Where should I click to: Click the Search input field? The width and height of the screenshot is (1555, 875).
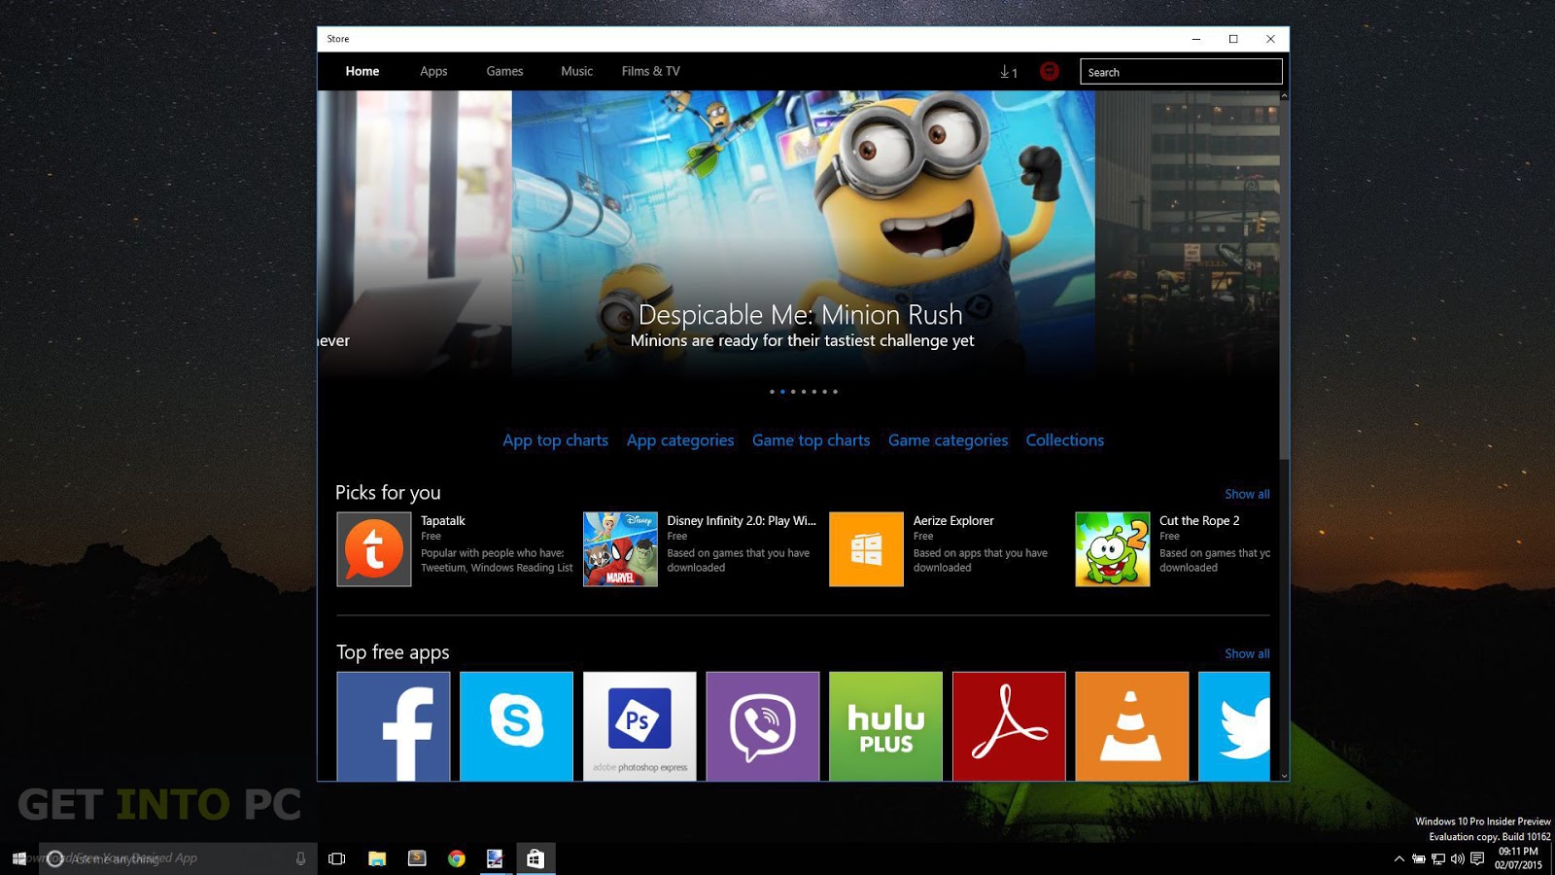(x=1181, y=71)
